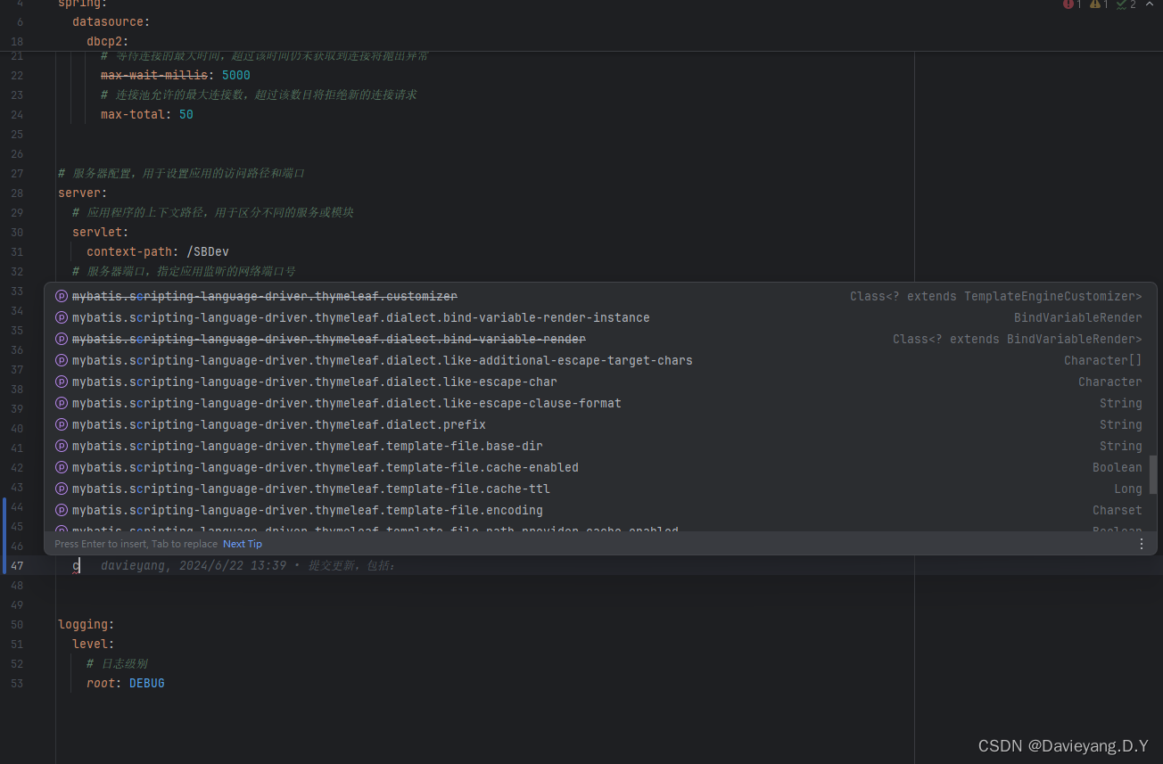
Task: Select the template-file.cache-ttl suggestion
Action: pos(600,489)
